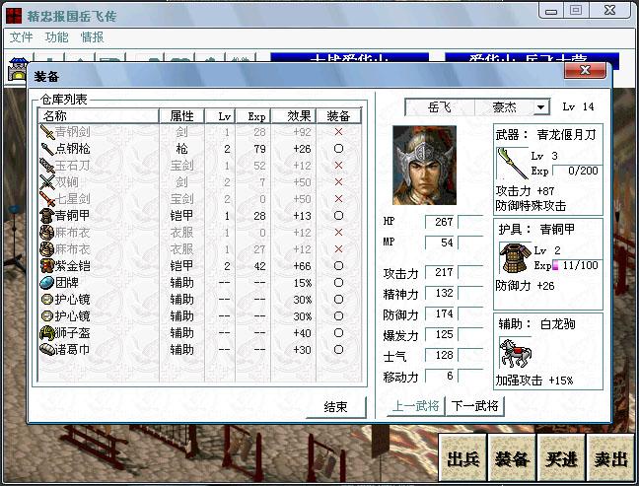Click the 卖出 button
The height and width of the screenshot is (486, 639).
(x=610, y=458)
